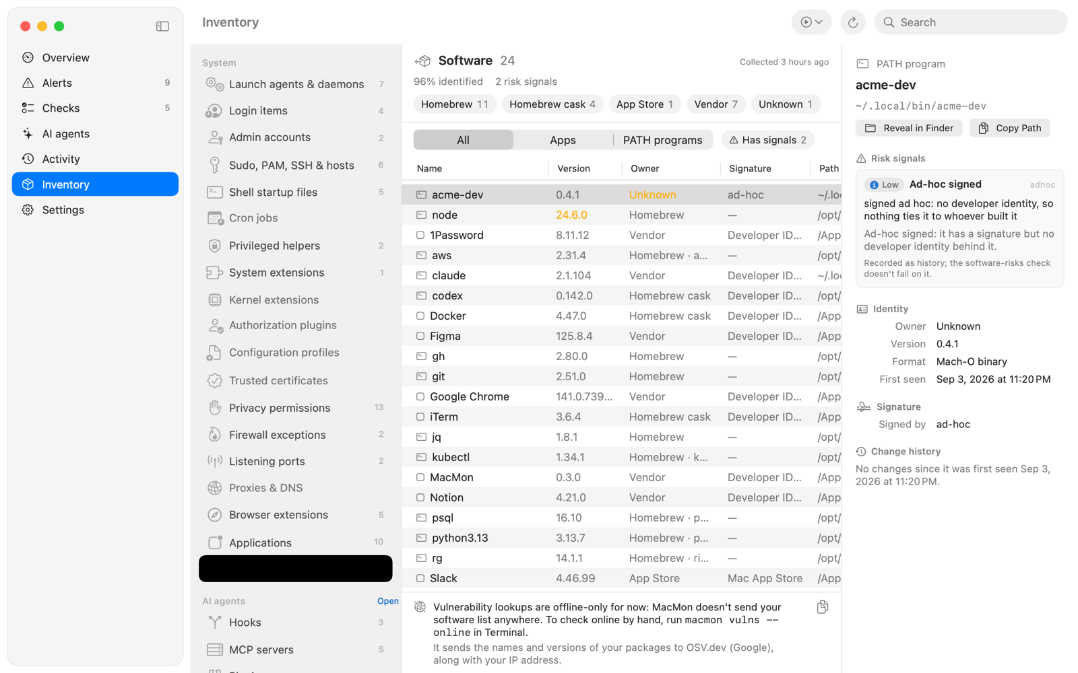Select the MacMon row

pyautogui.click(x=621, y=478)
